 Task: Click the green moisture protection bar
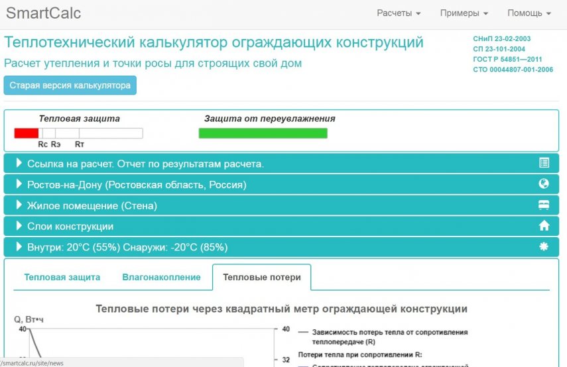pyautogui.click(x=263, y=133)
